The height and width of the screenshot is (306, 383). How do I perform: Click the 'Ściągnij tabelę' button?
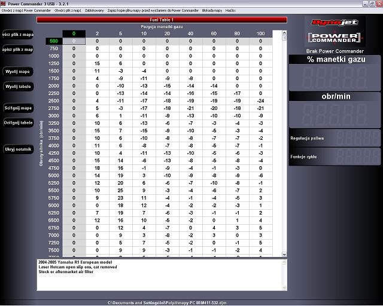tap(18, 123)
